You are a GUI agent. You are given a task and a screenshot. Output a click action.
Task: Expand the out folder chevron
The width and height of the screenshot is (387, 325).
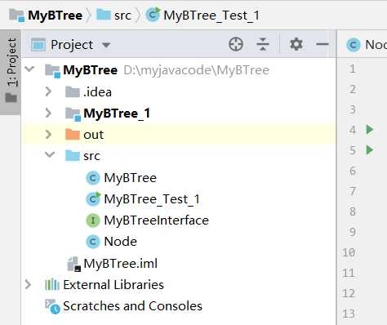pos(48,134)
